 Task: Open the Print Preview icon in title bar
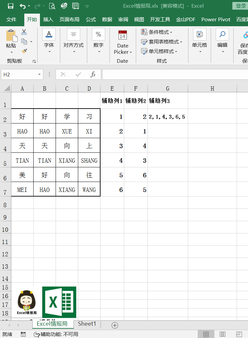click(52, 6)
